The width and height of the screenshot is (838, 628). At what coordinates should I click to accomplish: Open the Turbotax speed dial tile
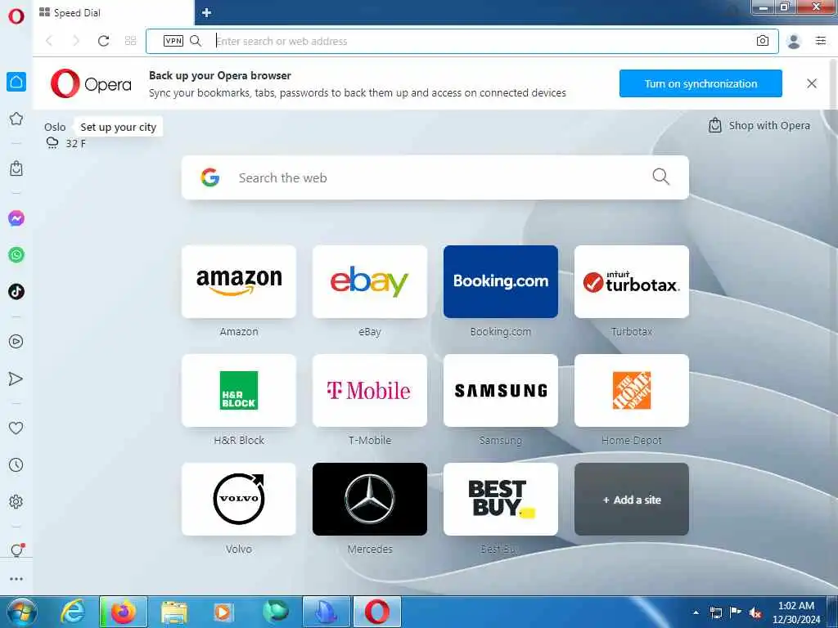(x=632, y=281)
